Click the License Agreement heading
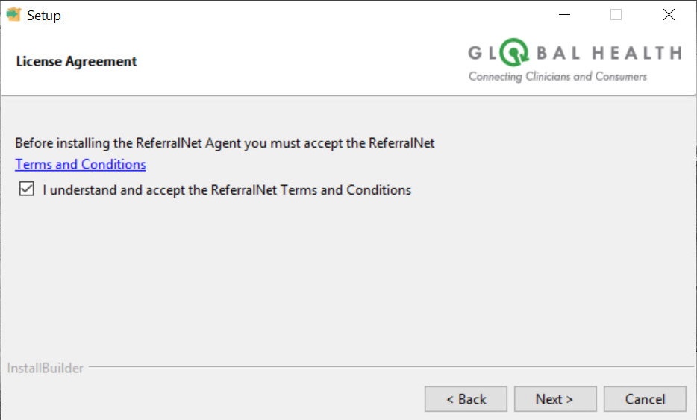Viewport: 697px width, 420px height. pos(76,61)
